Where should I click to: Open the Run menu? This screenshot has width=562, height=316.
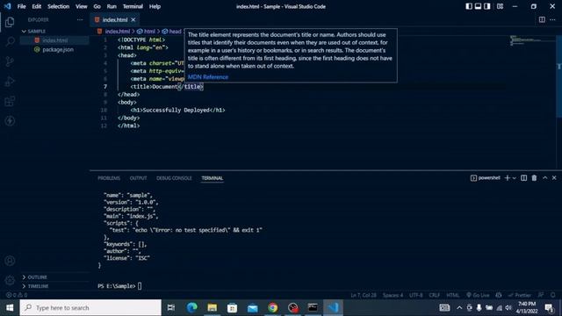(112, 6)
